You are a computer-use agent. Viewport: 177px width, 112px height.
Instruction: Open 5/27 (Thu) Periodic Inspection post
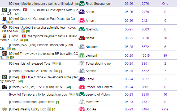[x=42, y=45]
